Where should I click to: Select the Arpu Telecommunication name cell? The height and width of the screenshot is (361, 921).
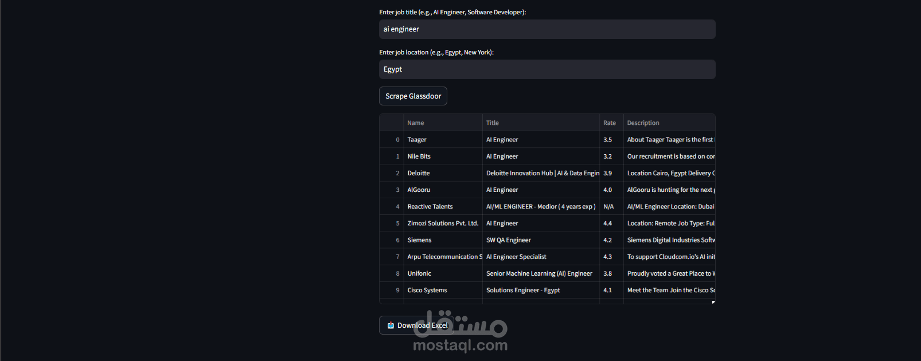[443, 257]
